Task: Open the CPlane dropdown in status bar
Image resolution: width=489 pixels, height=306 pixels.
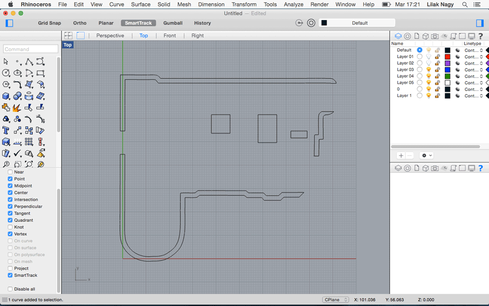Action: pos(336,300)
